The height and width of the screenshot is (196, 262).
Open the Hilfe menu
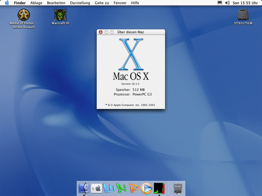(135, 3)
